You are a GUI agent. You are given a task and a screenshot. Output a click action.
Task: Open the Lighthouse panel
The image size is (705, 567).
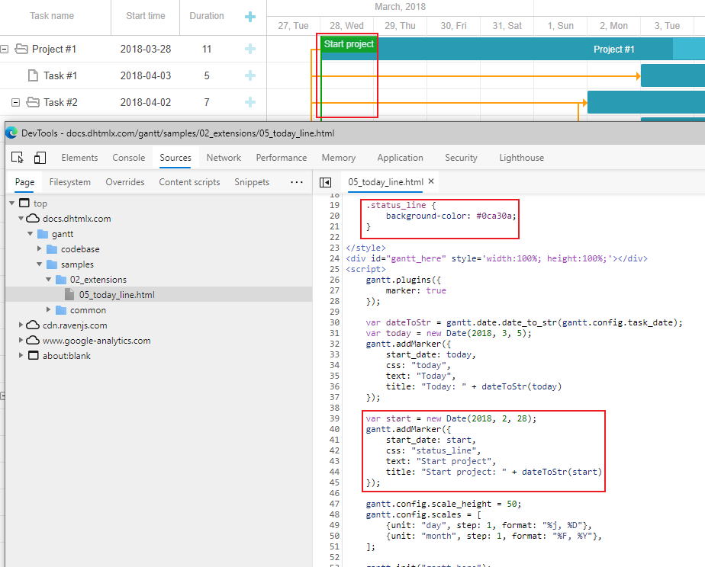522,158
